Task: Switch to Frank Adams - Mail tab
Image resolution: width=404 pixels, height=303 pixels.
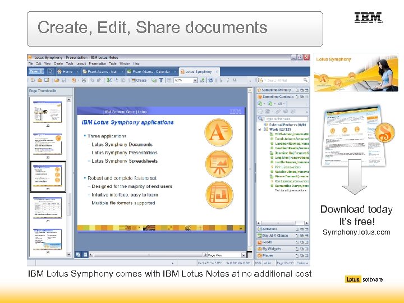Action: coord(102,71)
